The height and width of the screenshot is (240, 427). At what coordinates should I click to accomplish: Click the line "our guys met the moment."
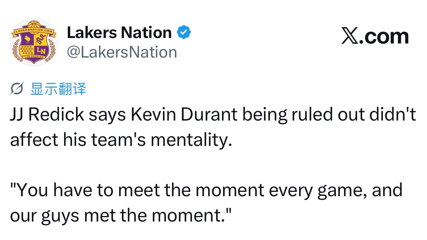tap(121, 215)
